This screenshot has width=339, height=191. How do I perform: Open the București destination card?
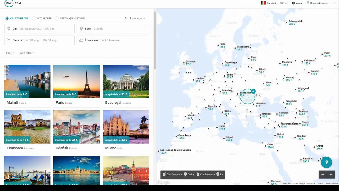126,86
